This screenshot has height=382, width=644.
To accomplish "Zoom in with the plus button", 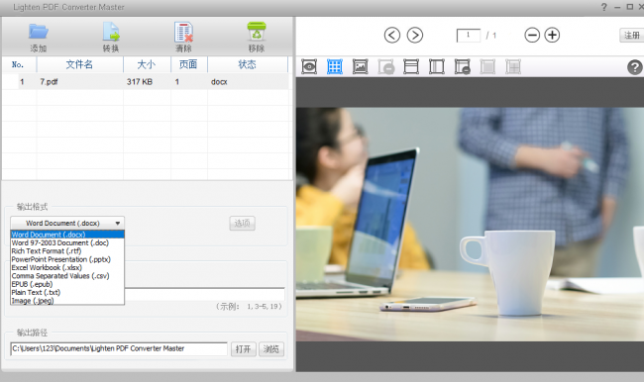I will click(x=552, y=36).
